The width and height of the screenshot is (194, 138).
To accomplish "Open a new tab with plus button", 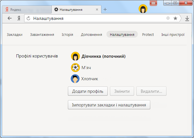I will pyautogui.click(x=105, y=9).
